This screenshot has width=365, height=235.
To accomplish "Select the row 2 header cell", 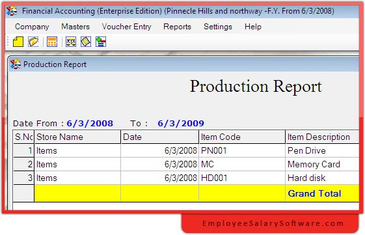I will coord(23,164).
